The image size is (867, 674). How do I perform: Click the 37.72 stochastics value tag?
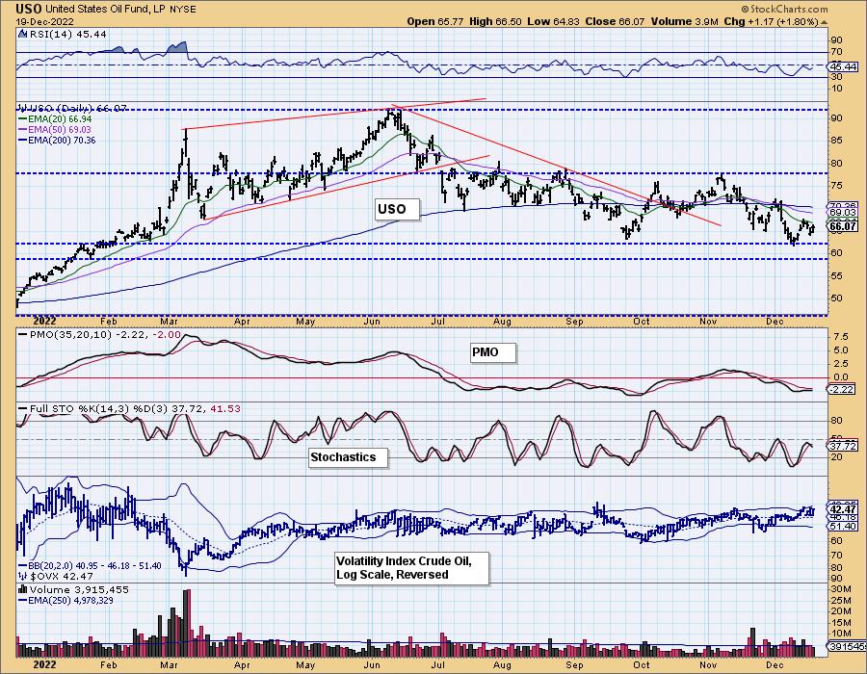844,446
